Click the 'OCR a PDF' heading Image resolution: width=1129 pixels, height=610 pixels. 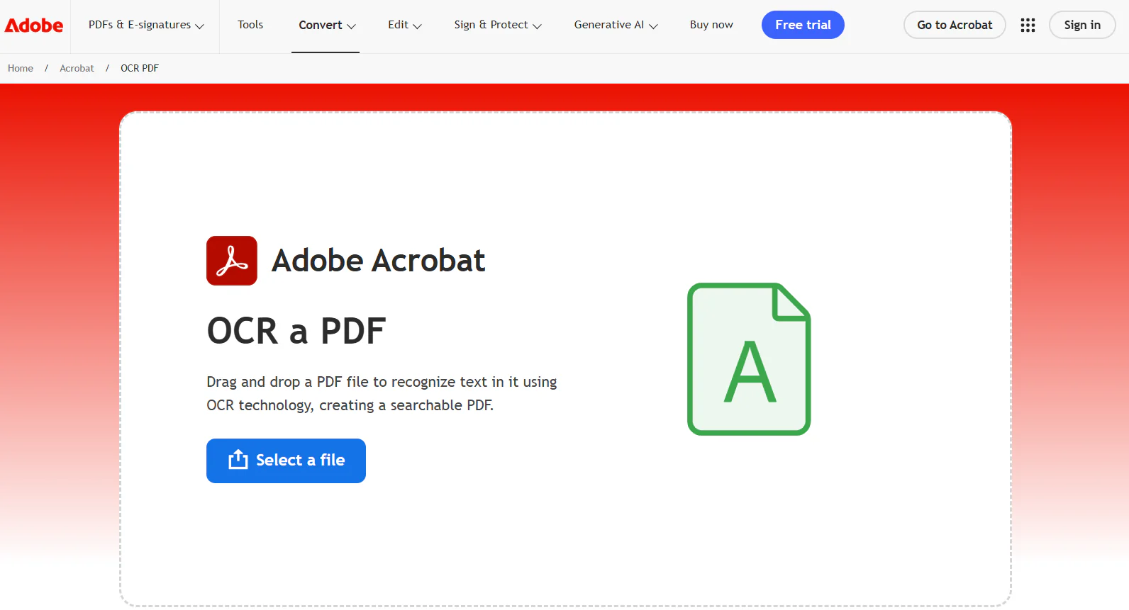click(x=296, y=331)
